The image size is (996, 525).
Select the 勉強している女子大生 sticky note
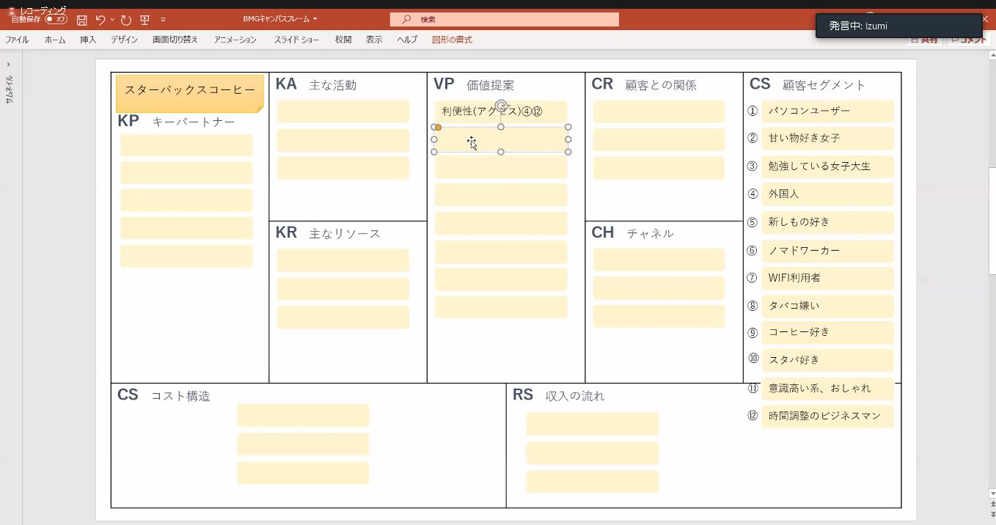(827, 166)
